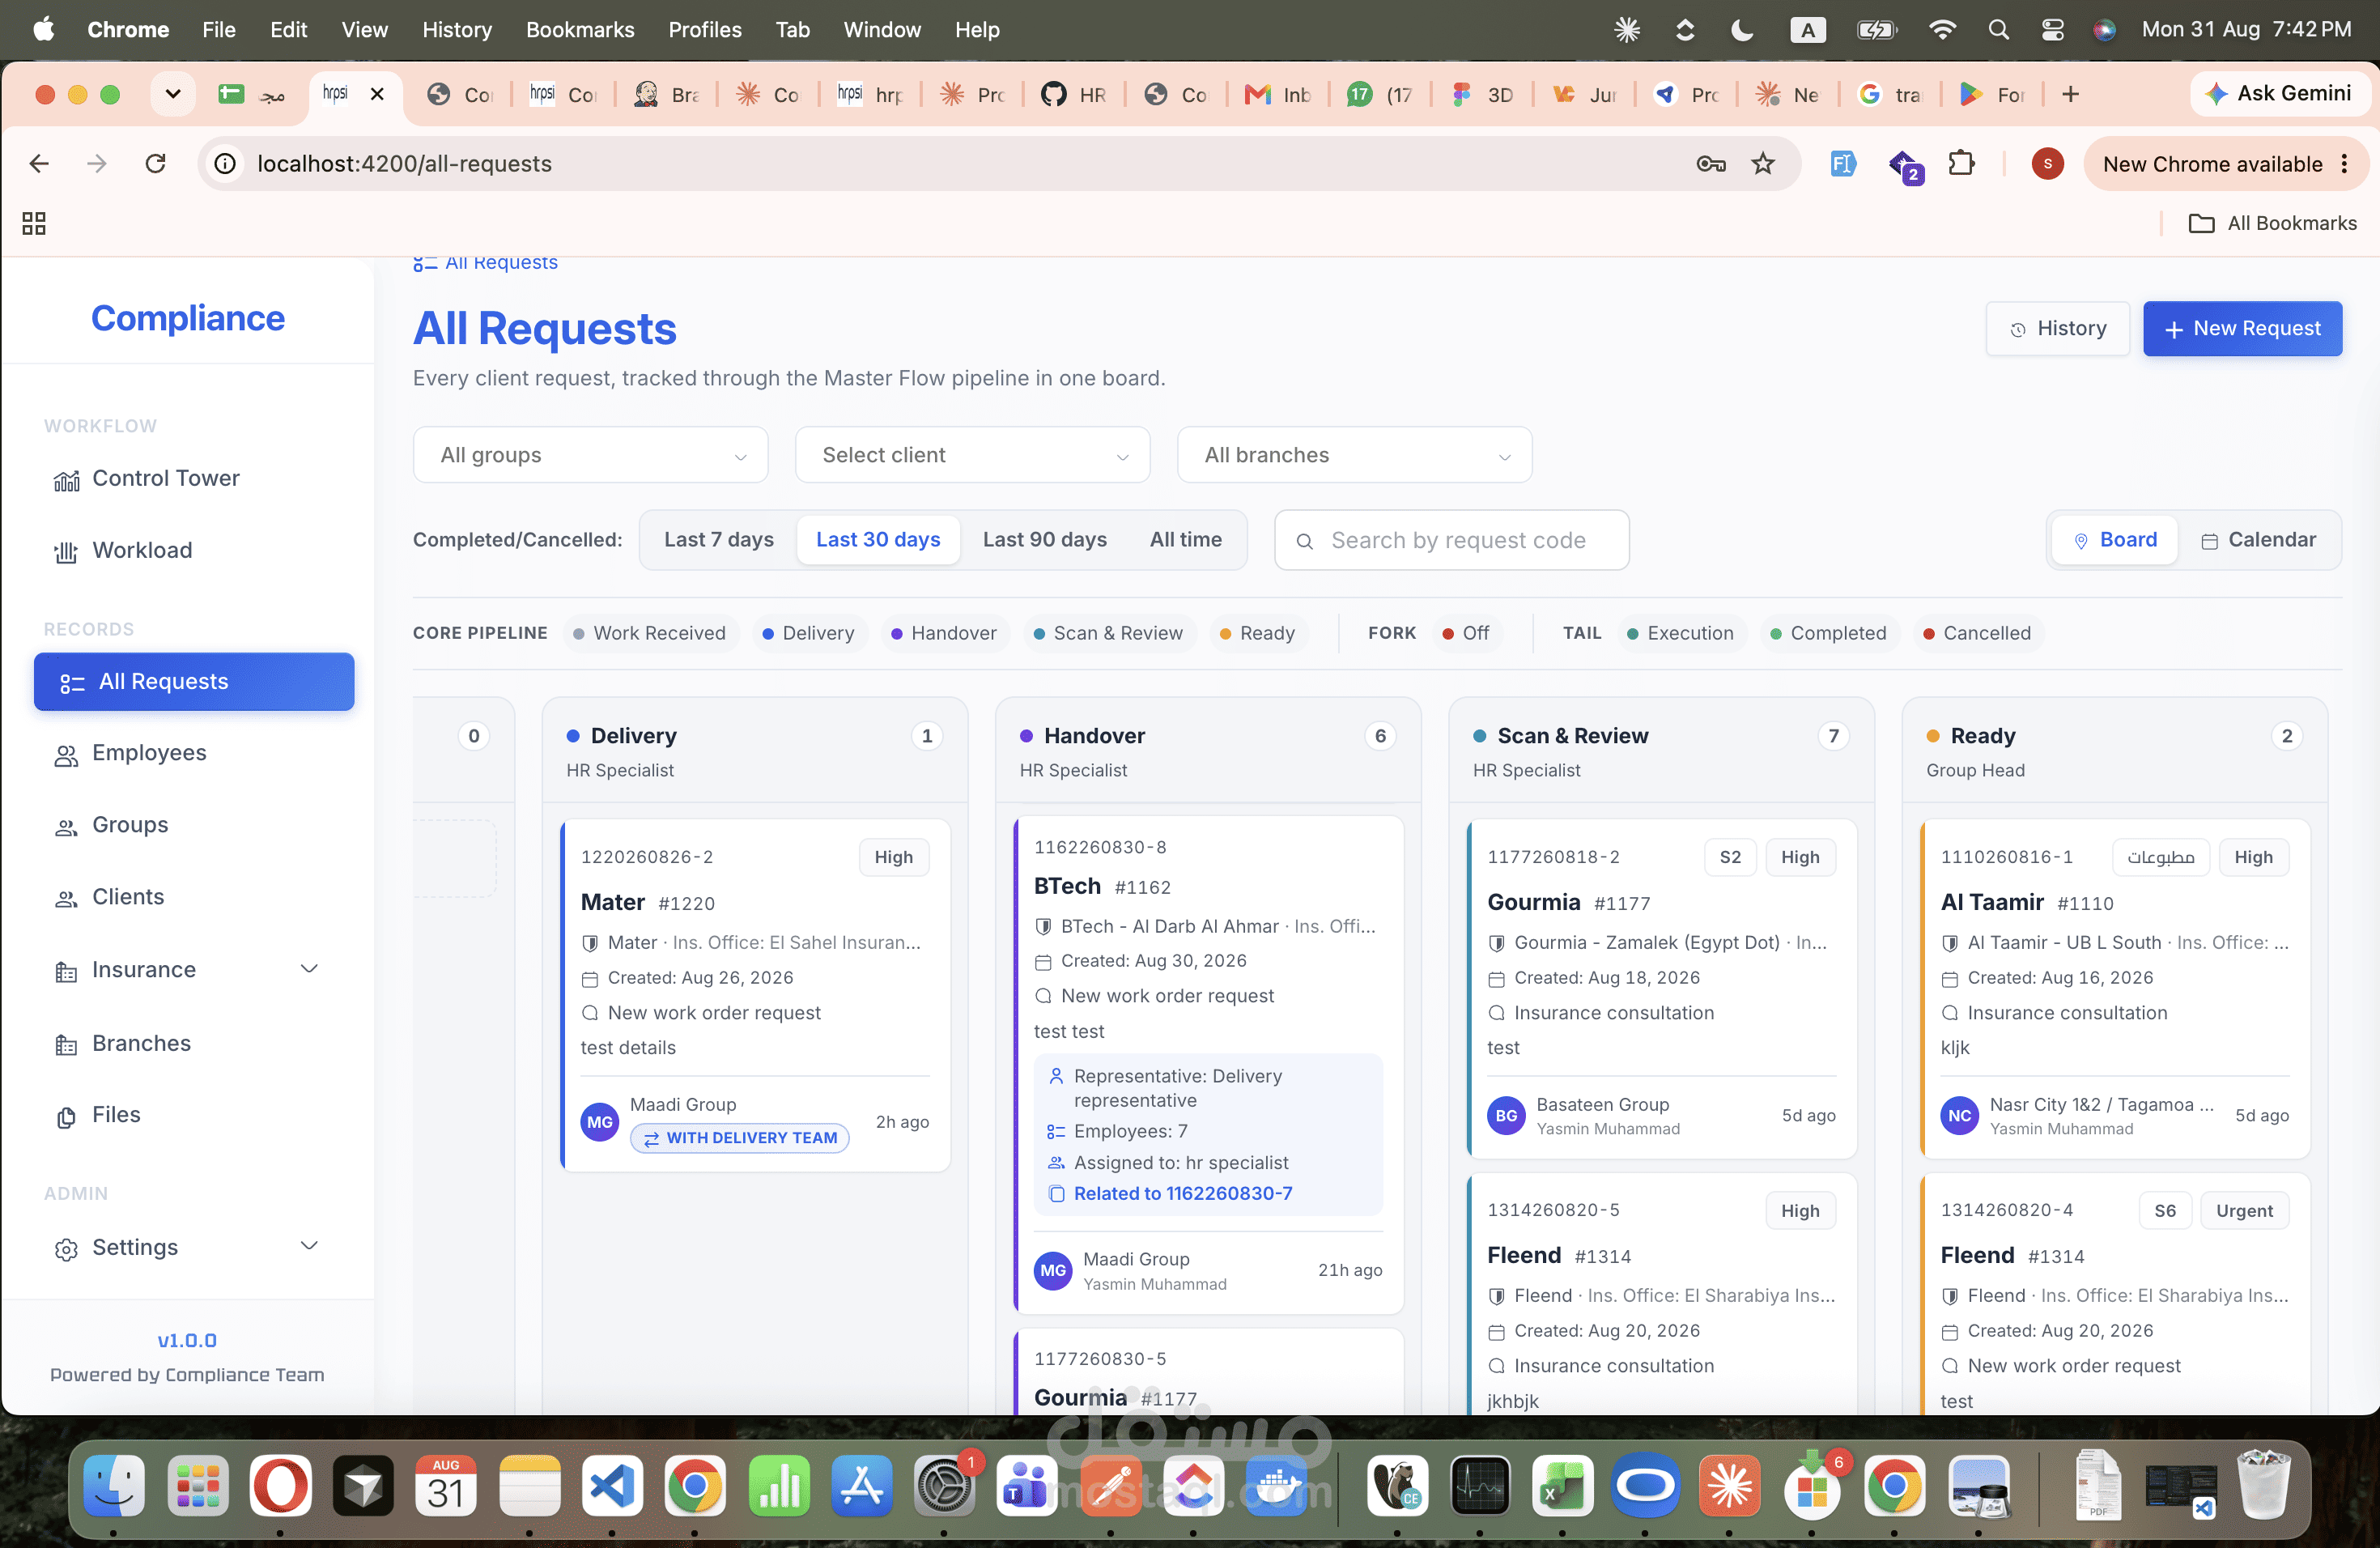This screenshot has width=2380, height=1548.
Task: Select Last 30 days filter
Action: pos(878,540)
